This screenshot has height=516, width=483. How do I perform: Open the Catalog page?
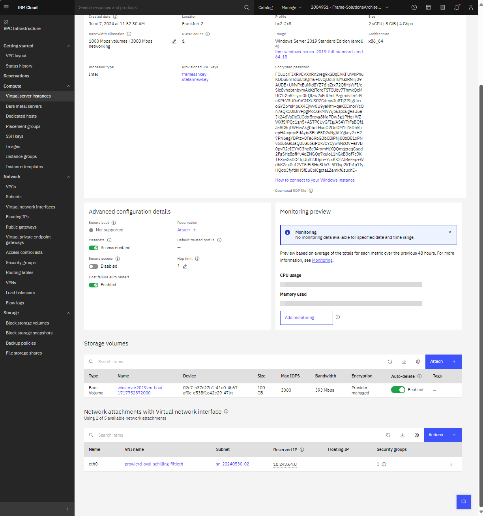click(x=265, y=7)
